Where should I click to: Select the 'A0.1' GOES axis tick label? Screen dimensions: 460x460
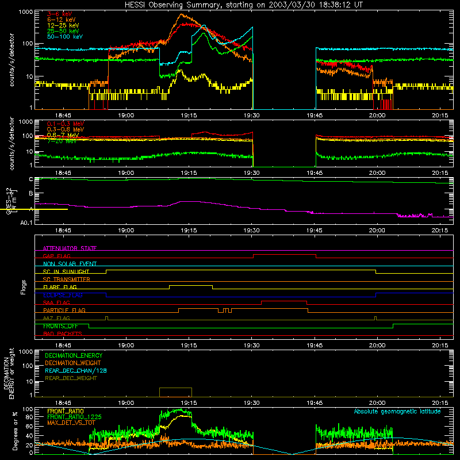(26, 223)
